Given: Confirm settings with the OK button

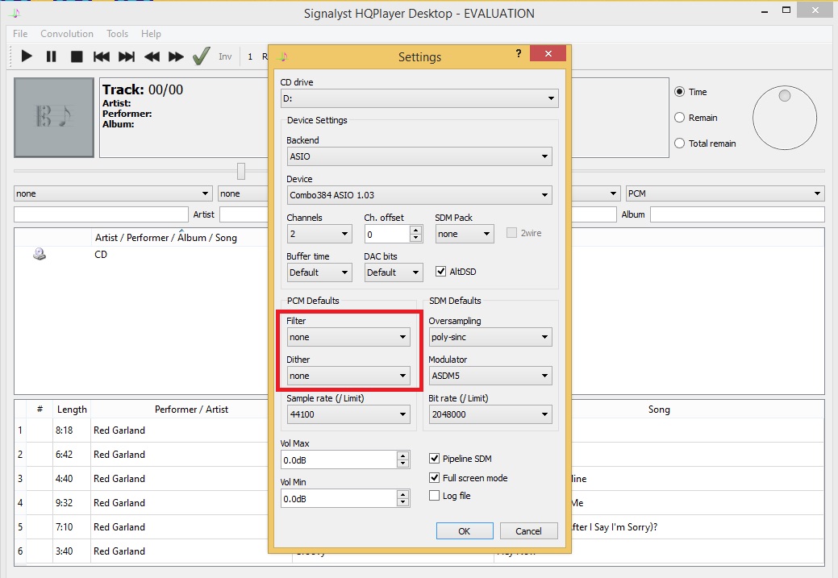Looking at the screenshot, I should pyautogui.click(x=465, y=531).
